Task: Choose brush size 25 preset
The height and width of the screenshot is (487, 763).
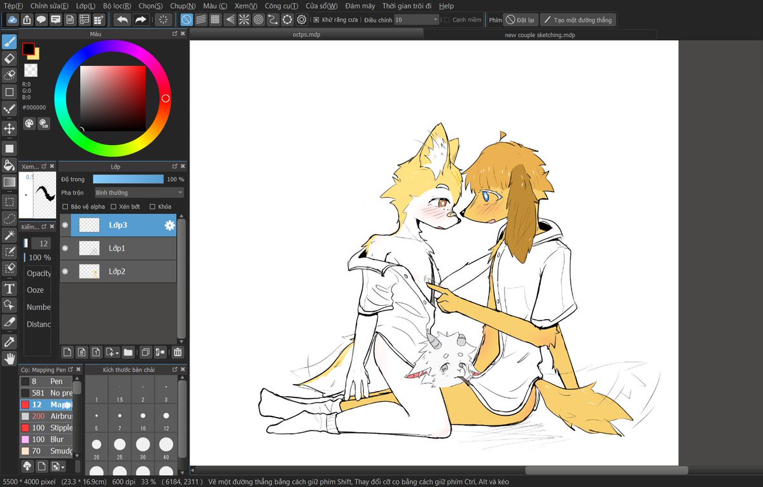Action: [x=120, y=447]
